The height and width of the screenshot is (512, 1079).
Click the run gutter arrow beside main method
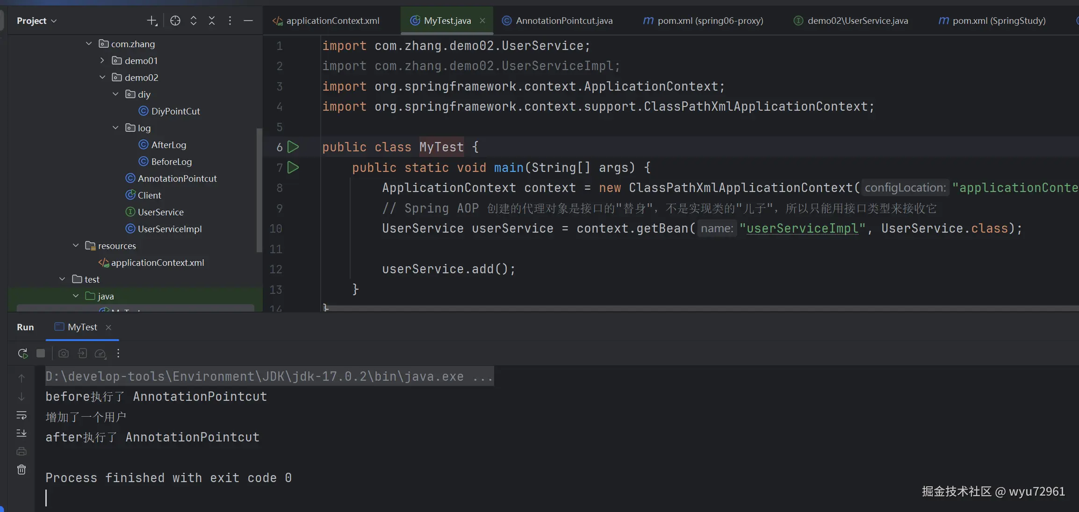(x=293, y=167)
